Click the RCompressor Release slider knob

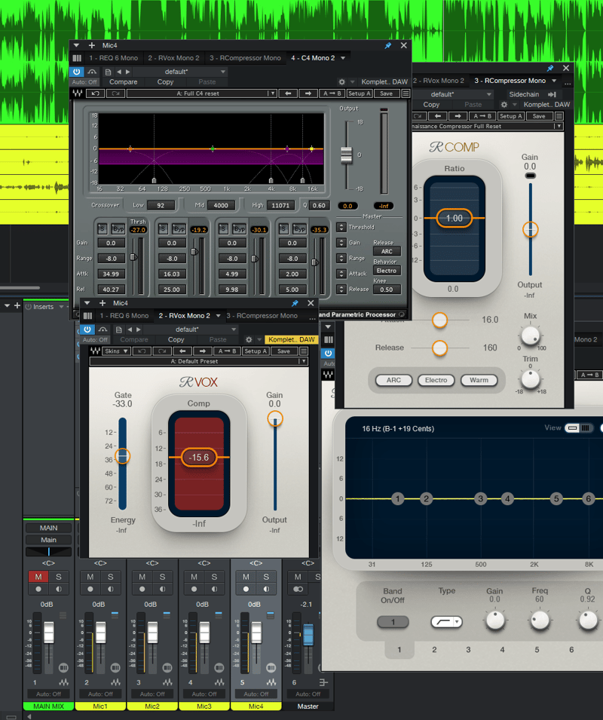click(x=439, y=348)
